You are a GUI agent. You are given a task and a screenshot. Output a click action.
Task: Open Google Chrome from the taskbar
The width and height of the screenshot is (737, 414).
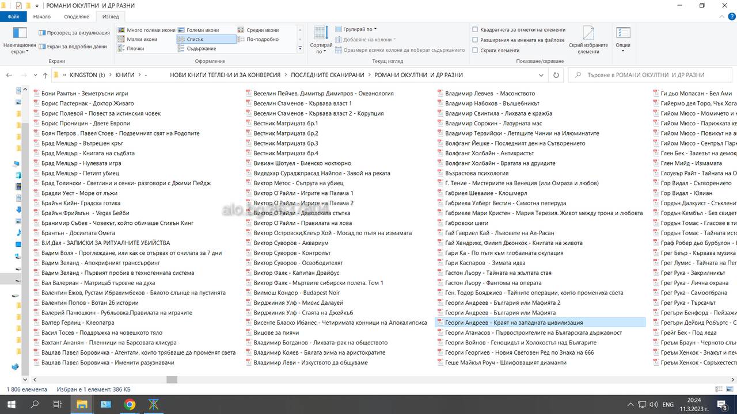pos(130,405)
